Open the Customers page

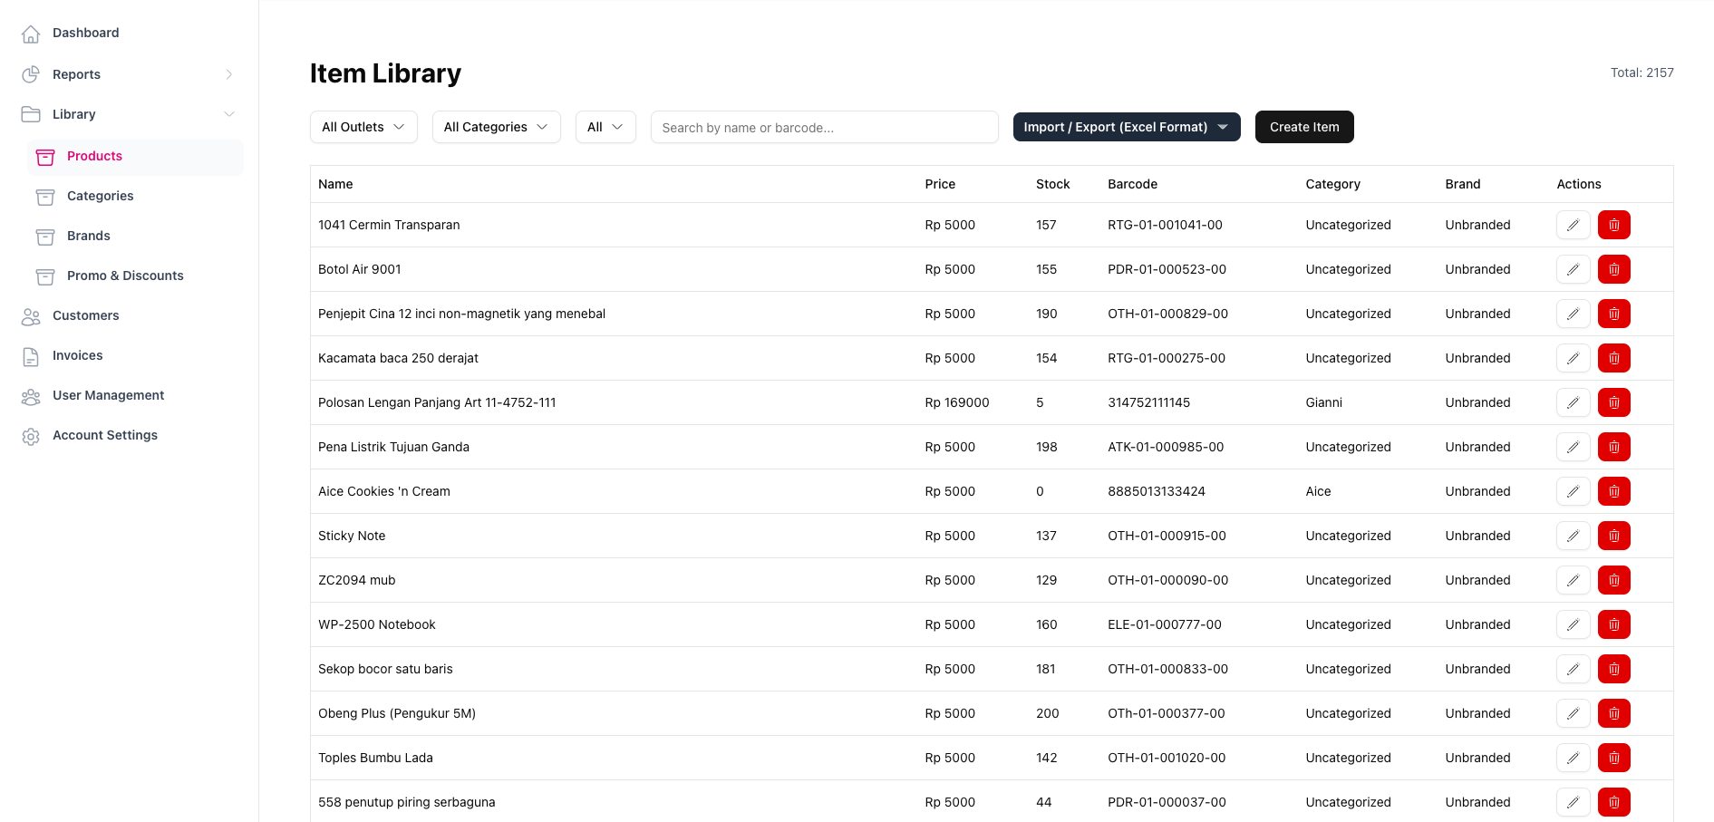[x=85, y=315]
